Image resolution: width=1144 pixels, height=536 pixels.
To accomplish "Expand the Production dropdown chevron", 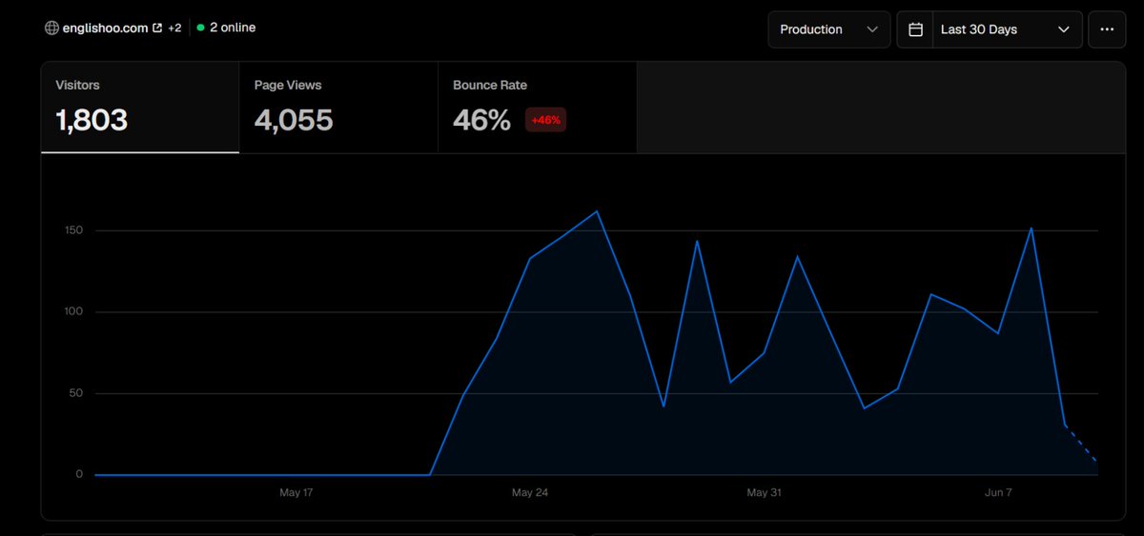I will [872, 30].
